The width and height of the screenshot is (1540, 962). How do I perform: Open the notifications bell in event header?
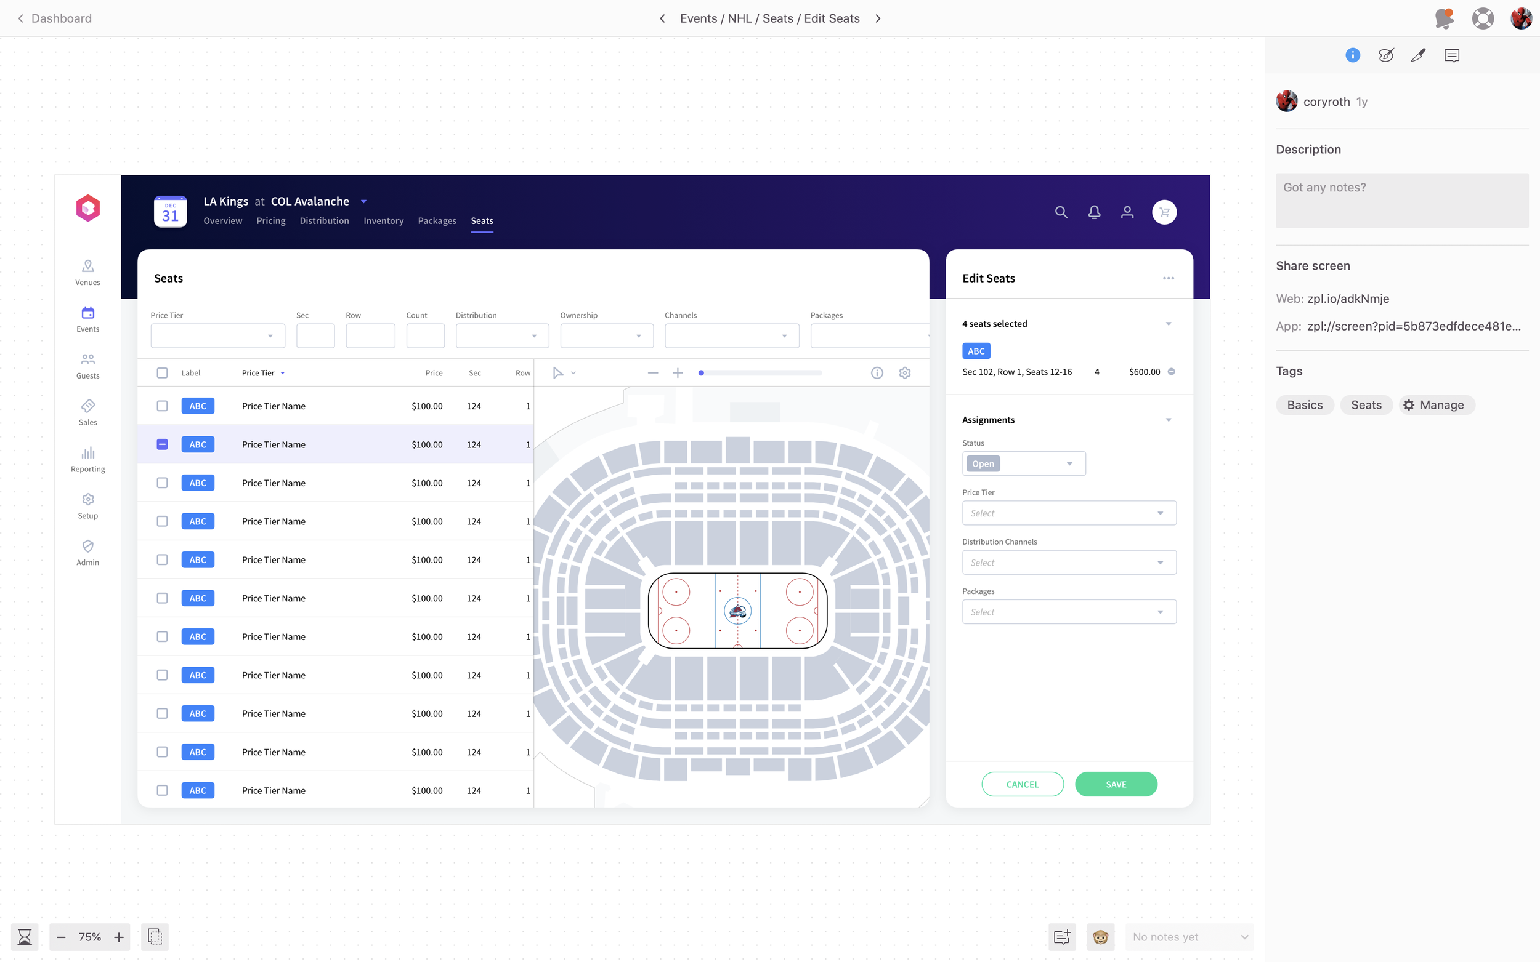(x=1094, y=212)
